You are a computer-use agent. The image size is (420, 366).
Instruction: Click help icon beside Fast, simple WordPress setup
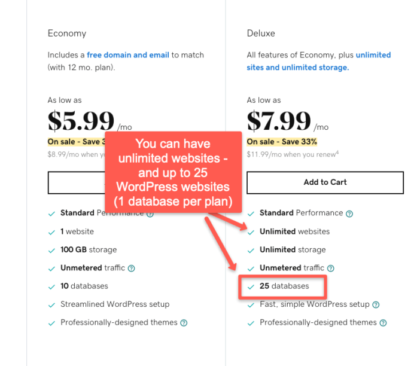(376, 304)
